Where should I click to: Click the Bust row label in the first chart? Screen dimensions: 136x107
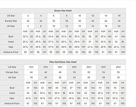click(11, 37)
